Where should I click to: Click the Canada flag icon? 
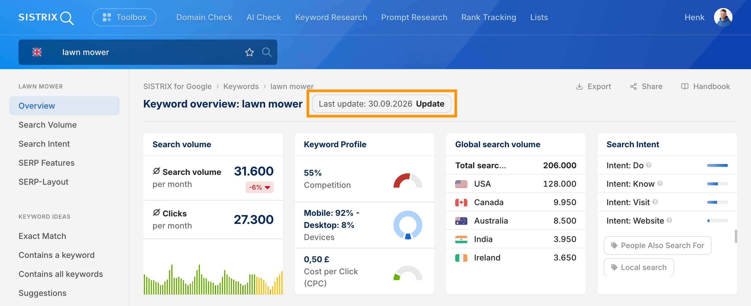[461, 202]
